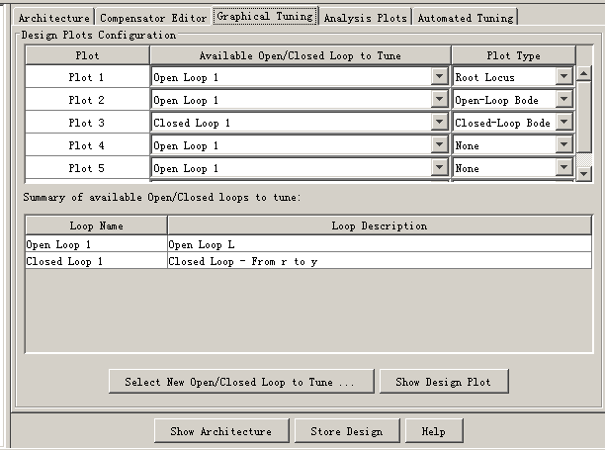Expand the Plot 3 Closed Loop 1 dropdown arrow

coord(439,123)
